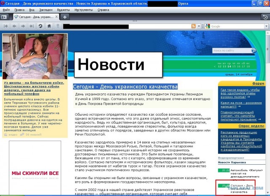The height and width of the screenshot is (196, 270).
Task: Open the Инструменты menu
Action: [84, 10]
